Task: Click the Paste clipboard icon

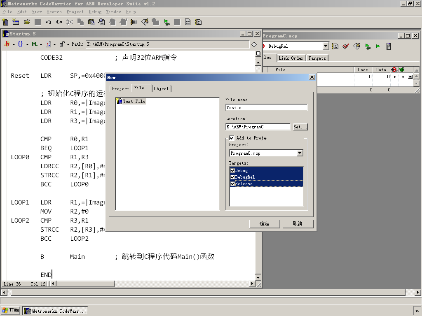Action: tap(91, 22)
